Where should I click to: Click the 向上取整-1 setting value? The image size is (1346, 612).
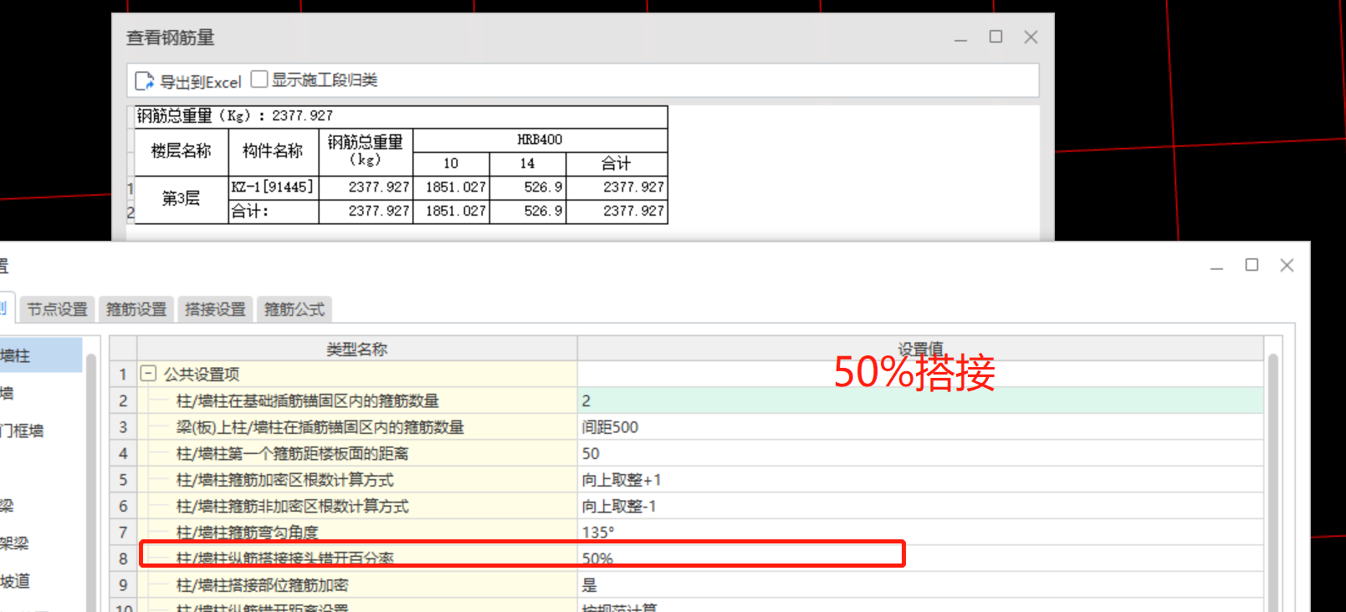coord(920,506)
